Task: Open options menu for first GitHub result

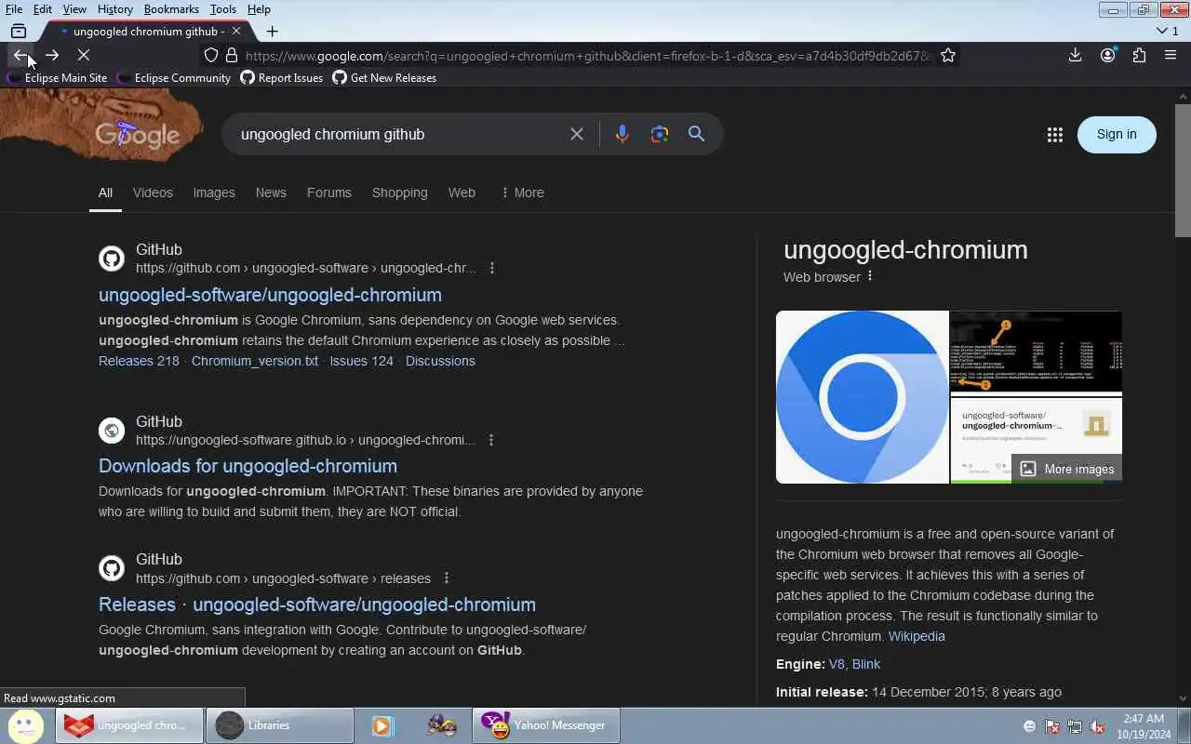Action: point(492,268)
